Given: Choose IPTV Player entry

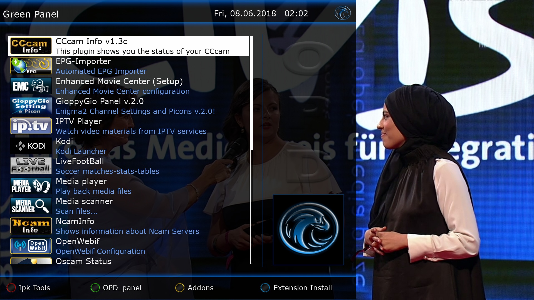Looking at the screenshot, I should 79,121.
